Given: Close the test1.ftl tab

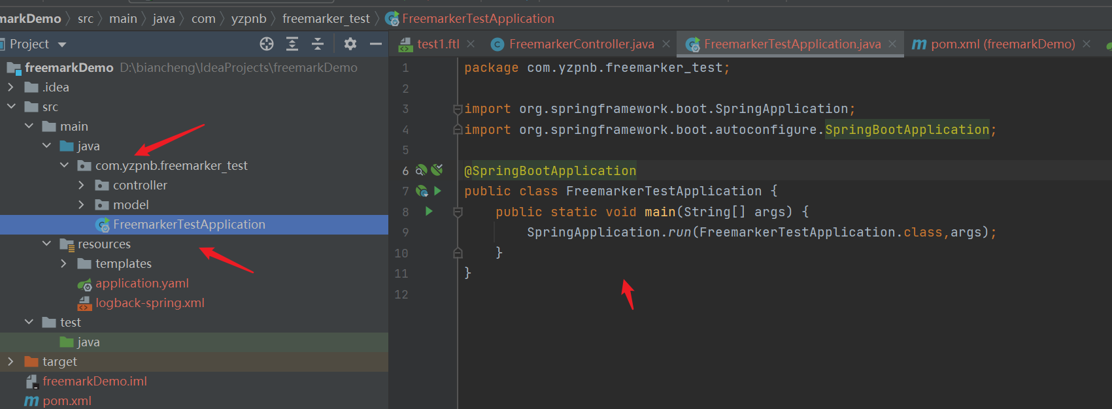Looking at the screenshot, I should [x=471, y=44].
